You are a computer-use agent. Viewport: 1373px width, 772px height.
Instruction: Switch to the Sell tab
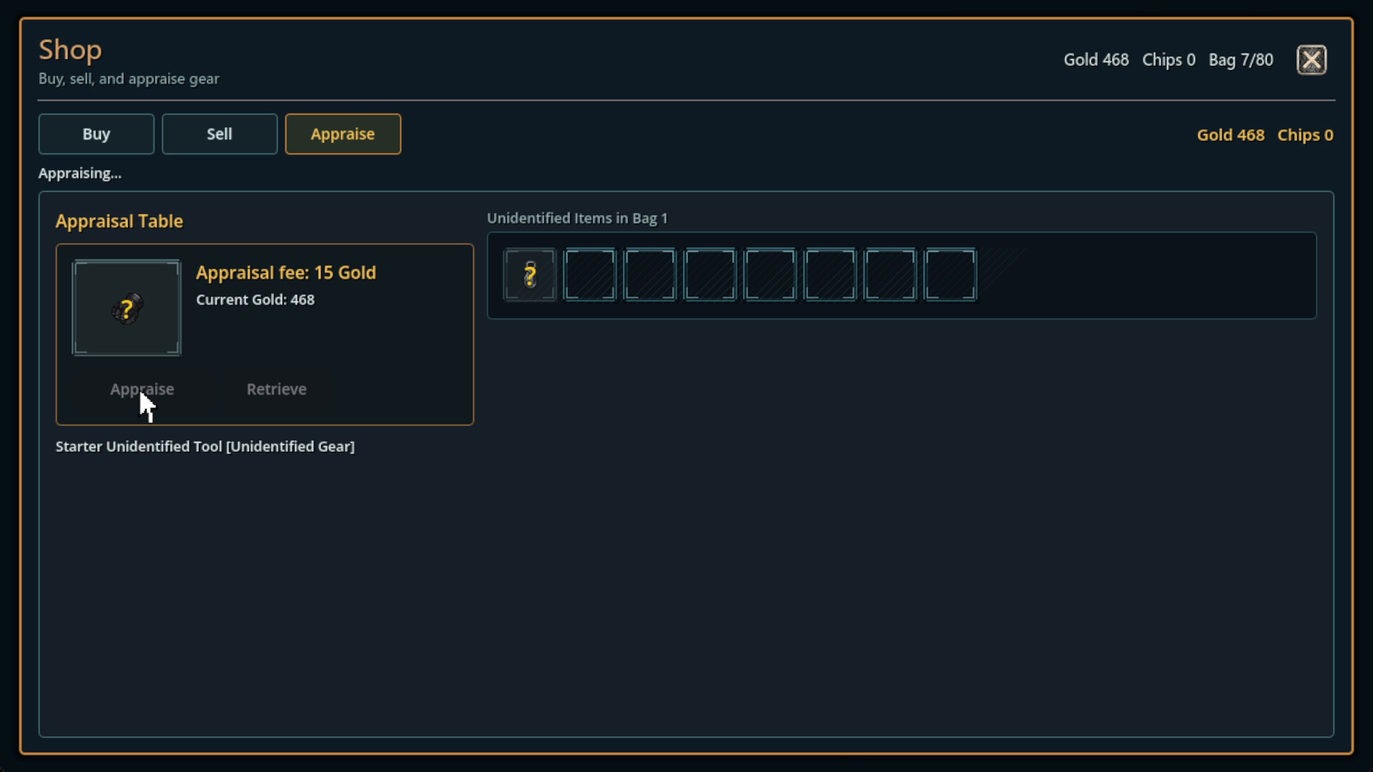click(x=220, y=134)
